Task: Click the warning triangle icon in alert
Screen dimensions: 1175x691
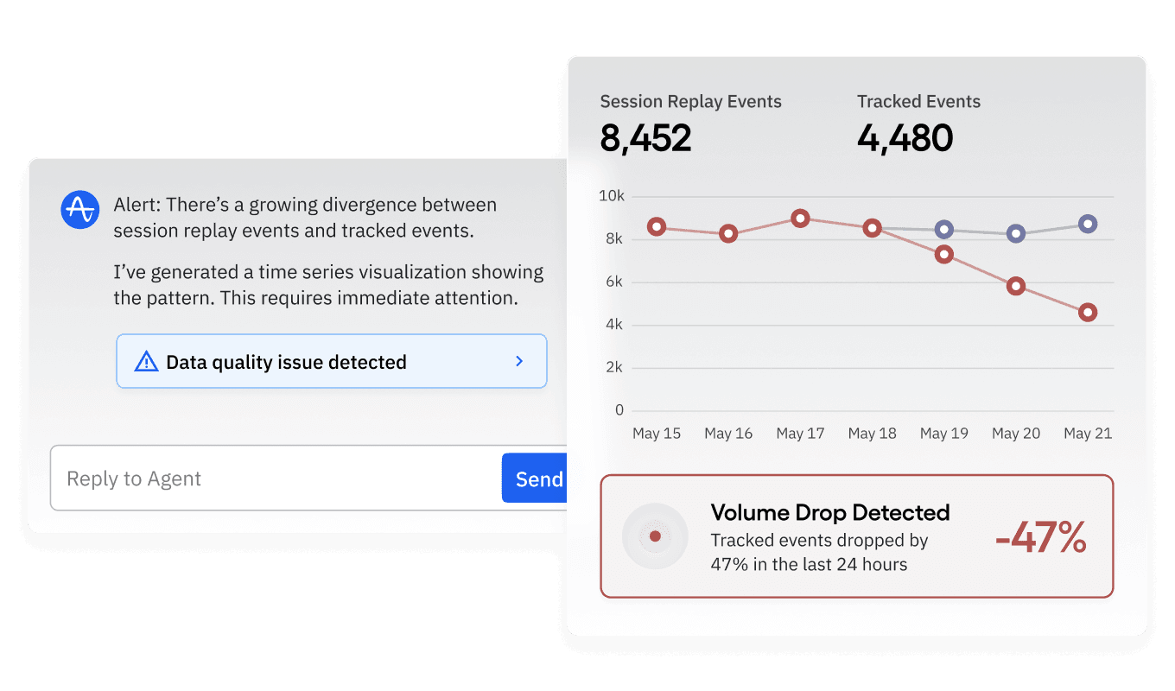Action: coord(147,362)
